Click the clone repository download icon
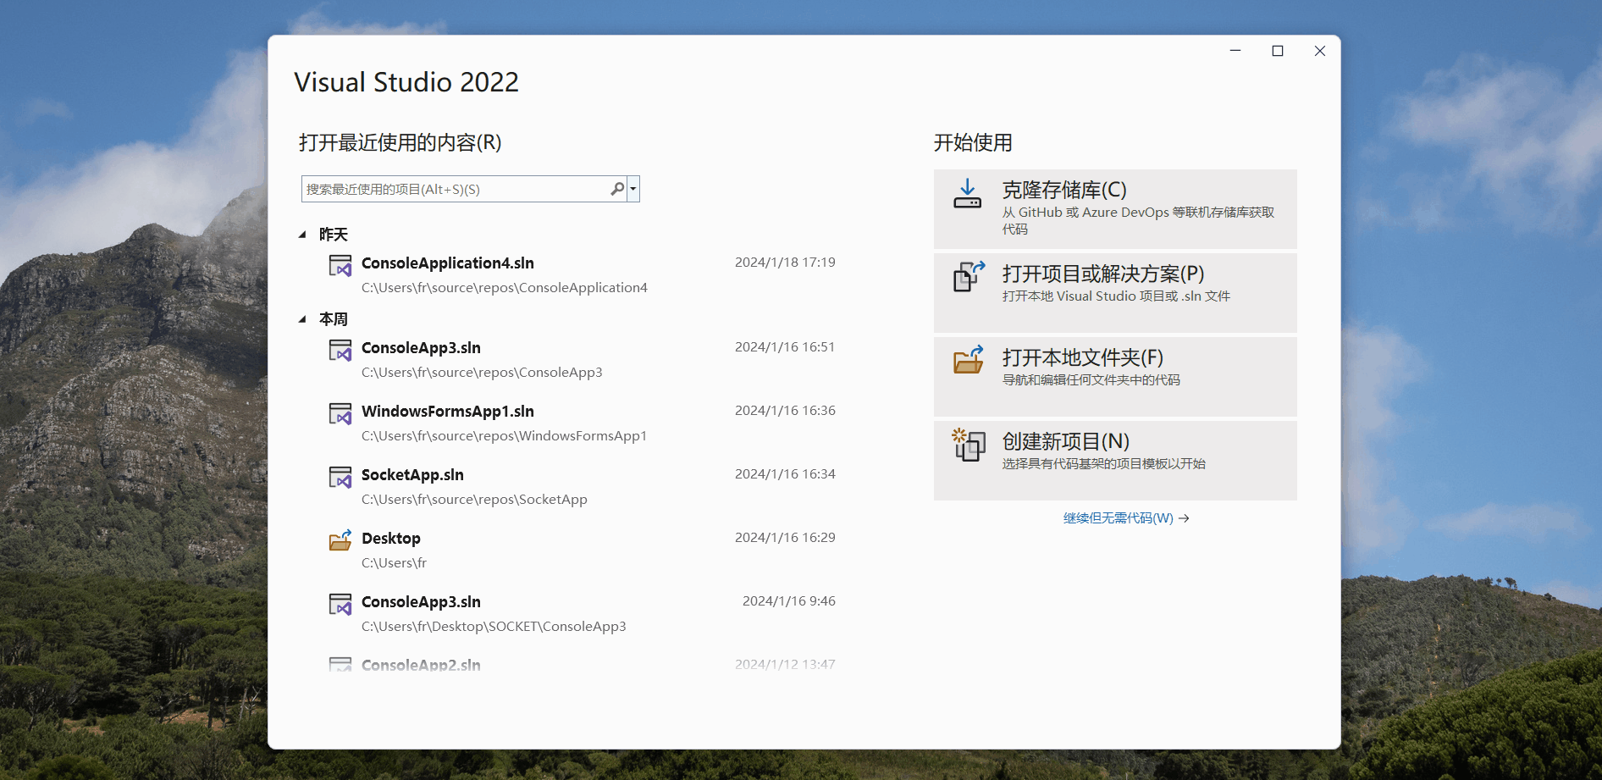The image size is (1602, 780). point(967,193)
